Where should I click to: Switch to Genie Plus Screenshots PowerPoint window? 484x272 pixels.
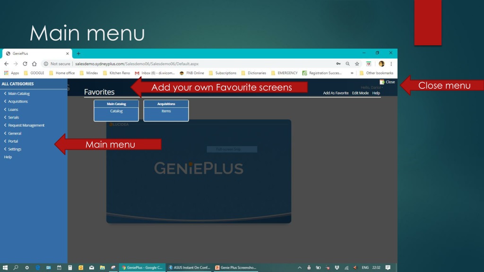(x=236, y=268)
